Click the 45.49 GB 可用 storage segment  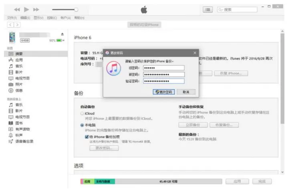(168, 181)
